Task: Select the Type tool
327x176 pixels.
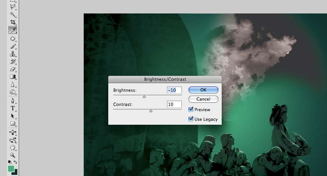Action: [12, 108]
